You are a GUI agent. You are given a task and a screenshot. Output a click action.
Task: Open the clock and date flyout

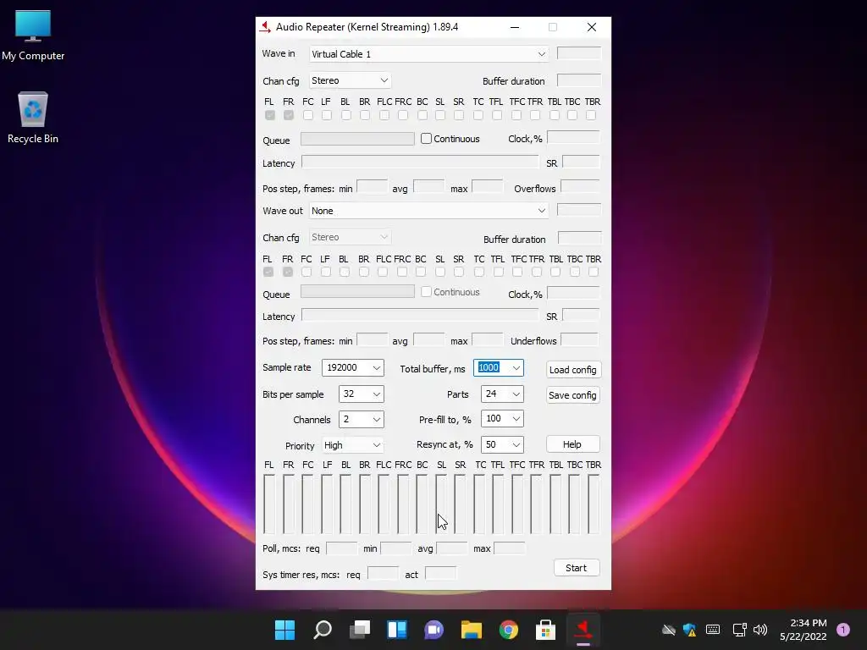click(x=803, y=630)
